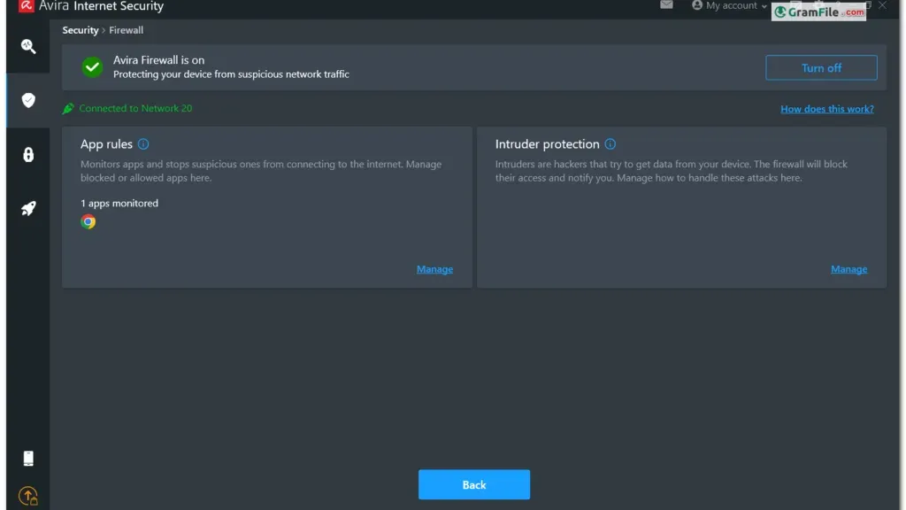
Task: Click the upgrade icon at sidebar bottom
Action: tap(28, 496)
